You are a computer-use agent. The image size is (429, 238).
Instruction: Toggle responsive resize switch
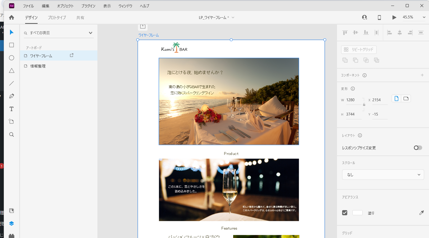tap(418, 148)
